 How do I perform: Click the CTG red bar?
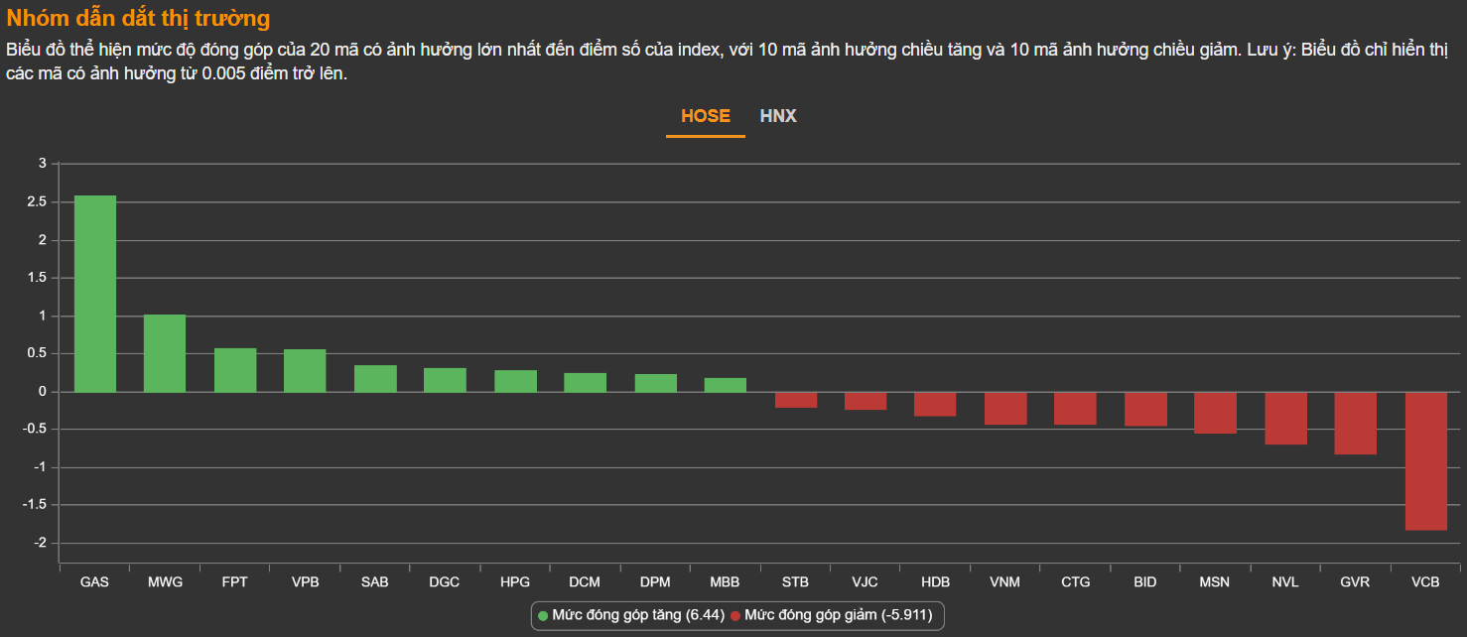coord(1075,408)
